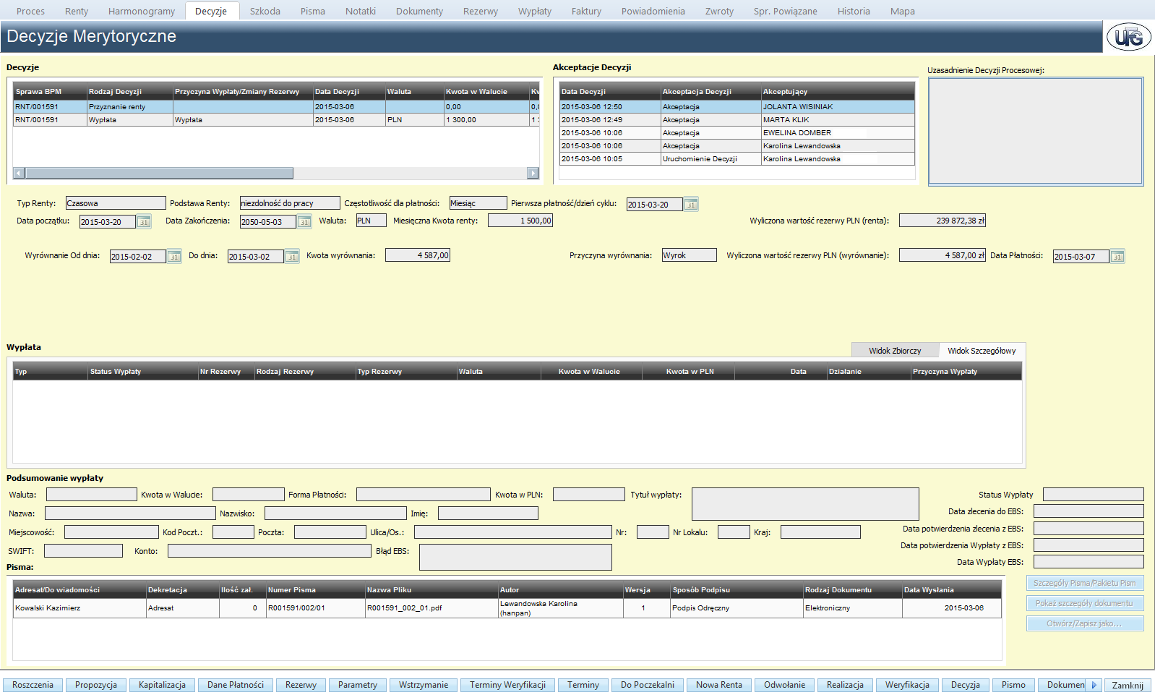This screenshot has width=1155, height=695.
Task: Go to the Szkoda tab
Action: coord(265,11)
